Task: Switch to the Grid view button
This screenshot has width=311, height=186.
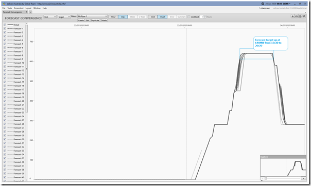Action: (153, 17)
